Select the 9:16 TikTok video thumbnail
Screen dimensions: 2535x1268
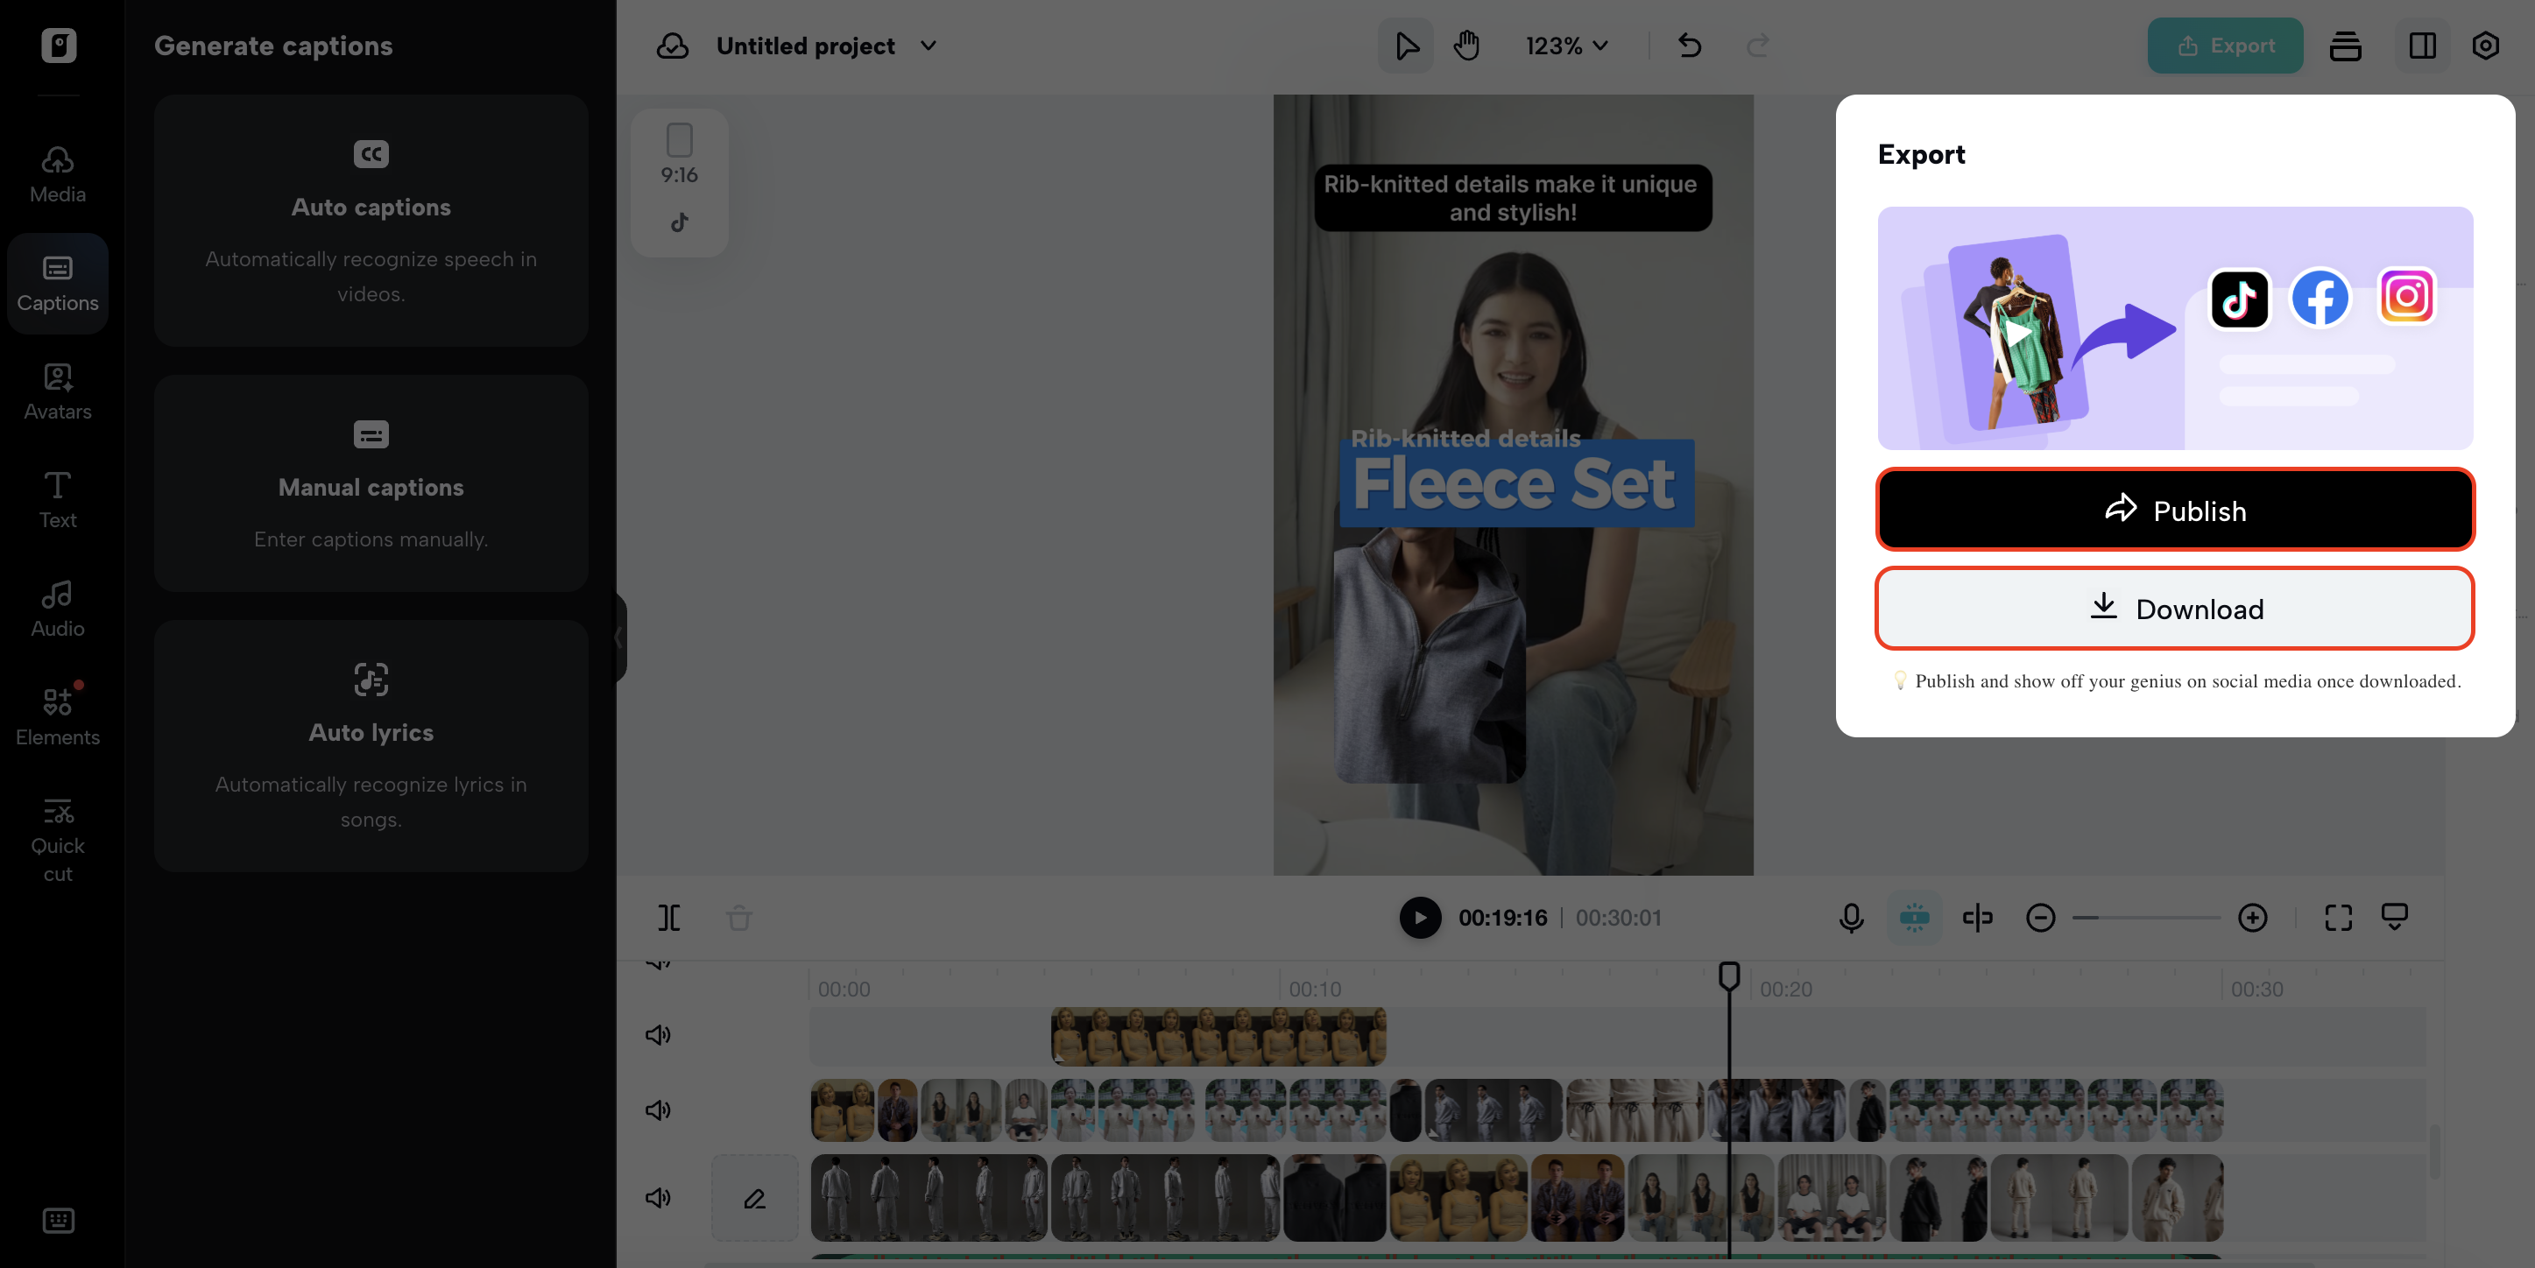678,182
